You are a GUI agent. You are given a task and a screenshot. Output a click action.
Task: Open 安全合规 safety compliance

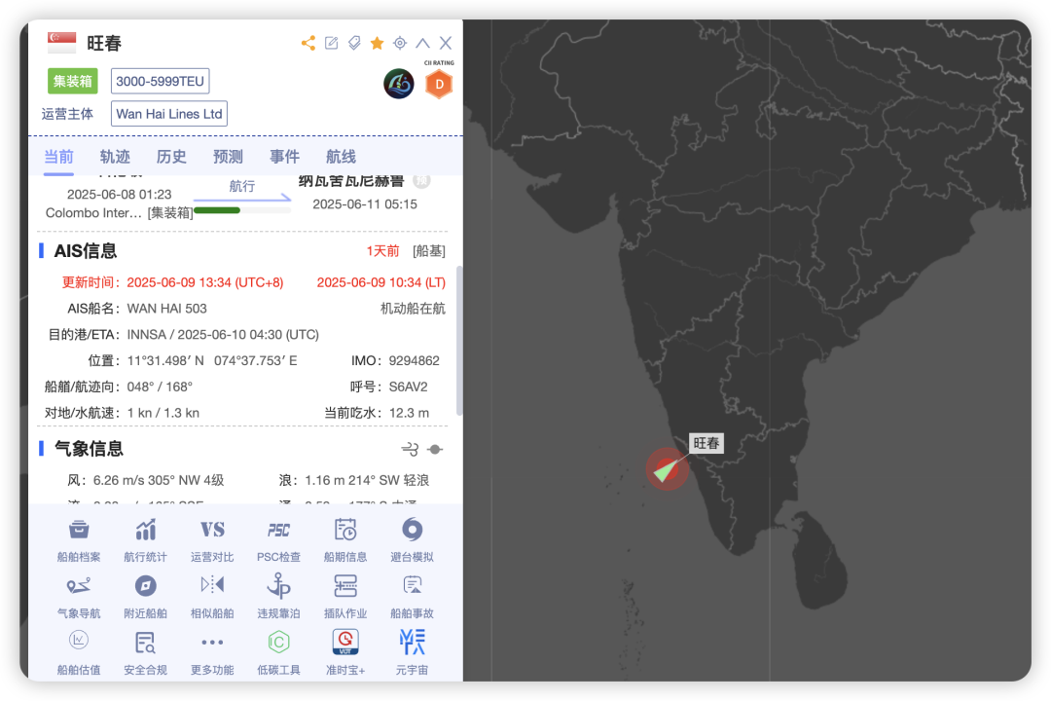point(145,652)
